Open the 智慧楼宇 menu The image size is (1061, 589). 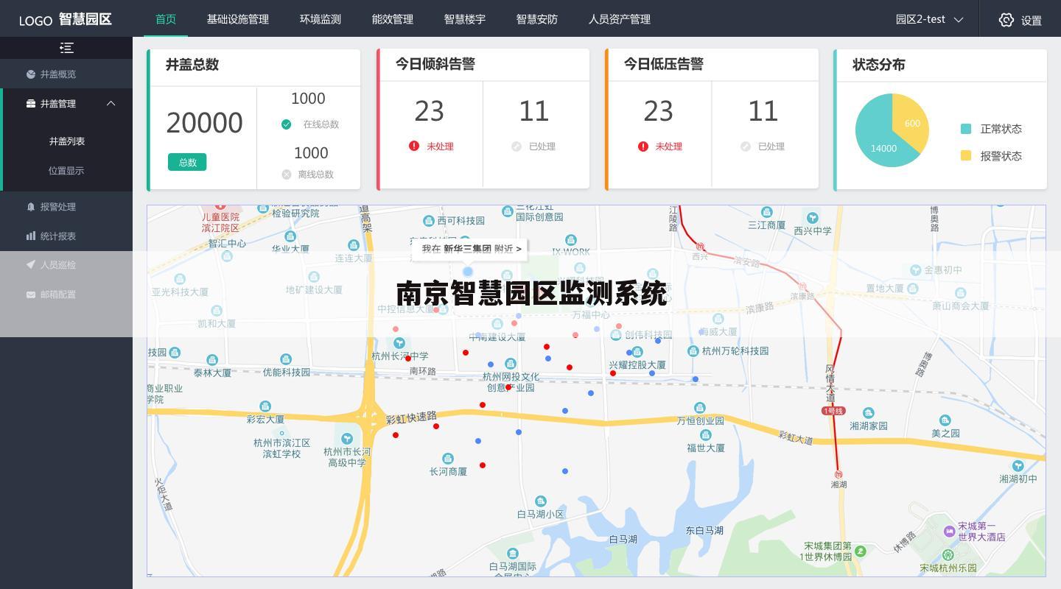point(465,19)
